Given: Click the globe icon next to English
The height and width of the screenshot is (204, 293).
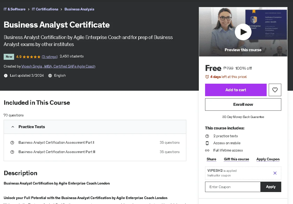Looking at the screenshot, I should [x=50, y=76].
